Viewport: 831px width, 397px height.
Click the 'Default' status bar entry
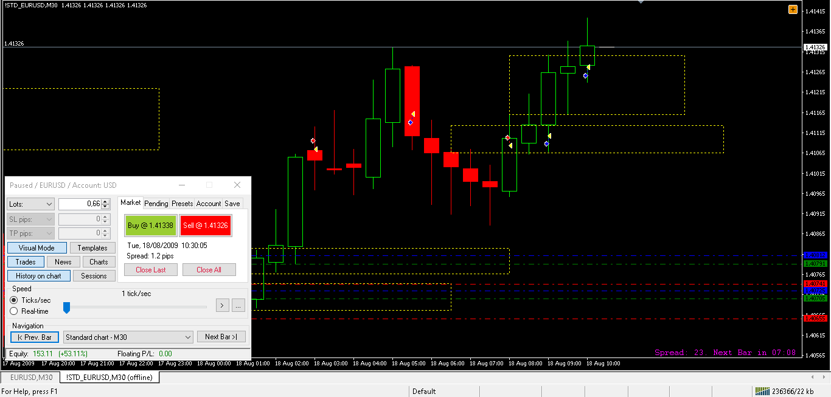point(424,392)
